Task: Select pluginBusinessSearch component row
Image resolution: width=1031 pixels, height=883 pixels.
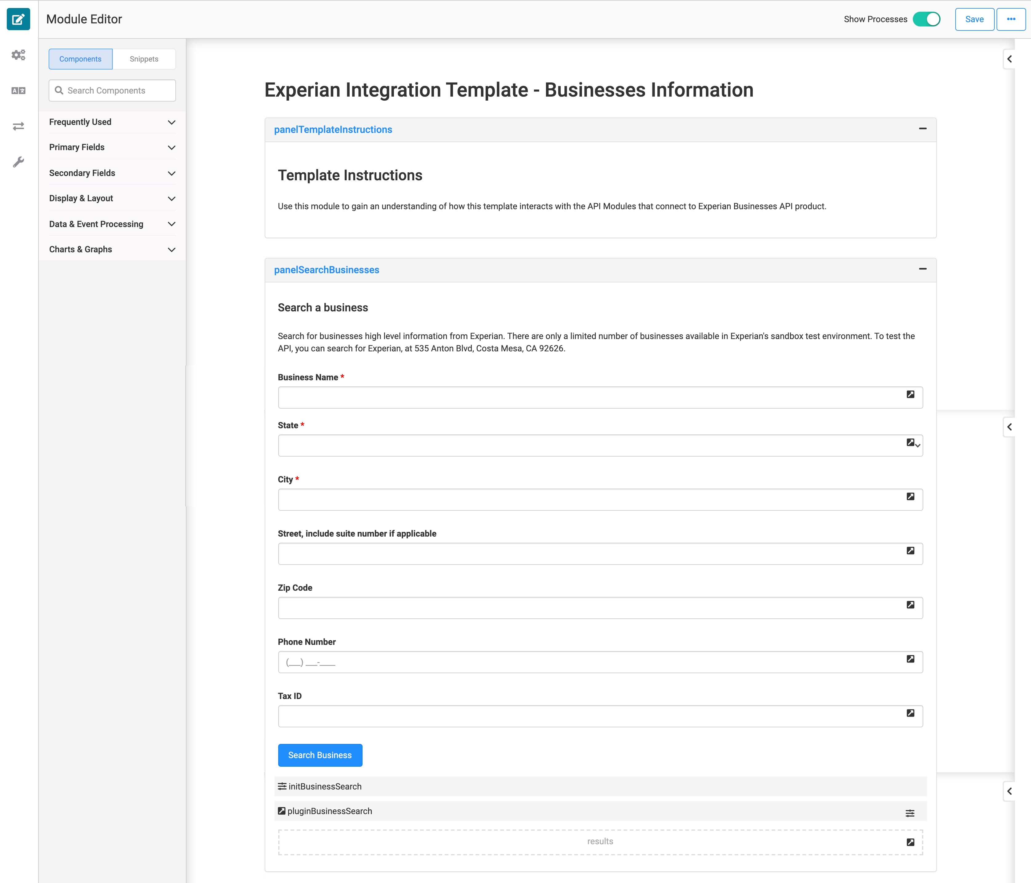Action: click(x=600, y=811)
